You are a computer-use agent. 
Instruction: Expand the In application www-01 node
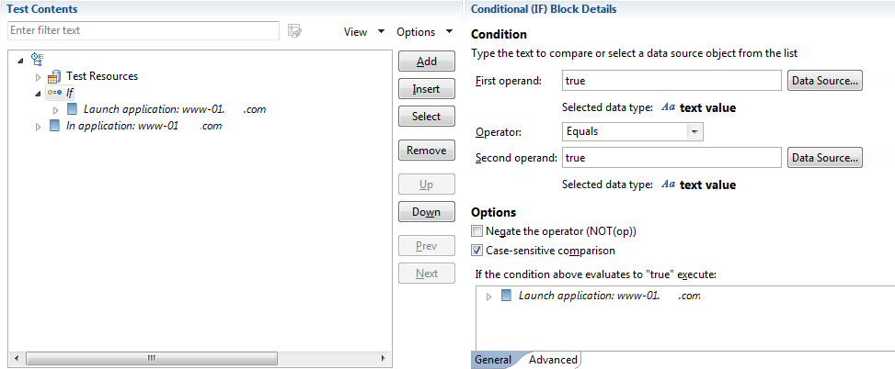click(x=39, y=127)
